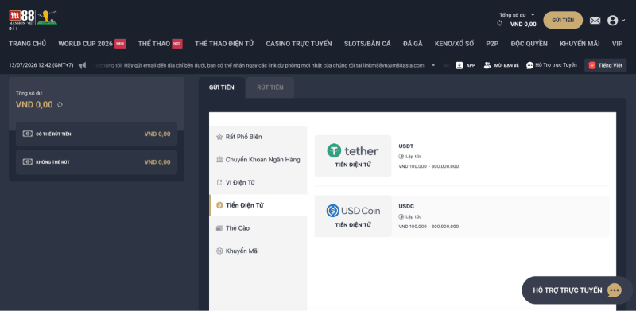Open SLOTS/BẮN CÁ menu

pyautogui.click(x=367, y=44)
